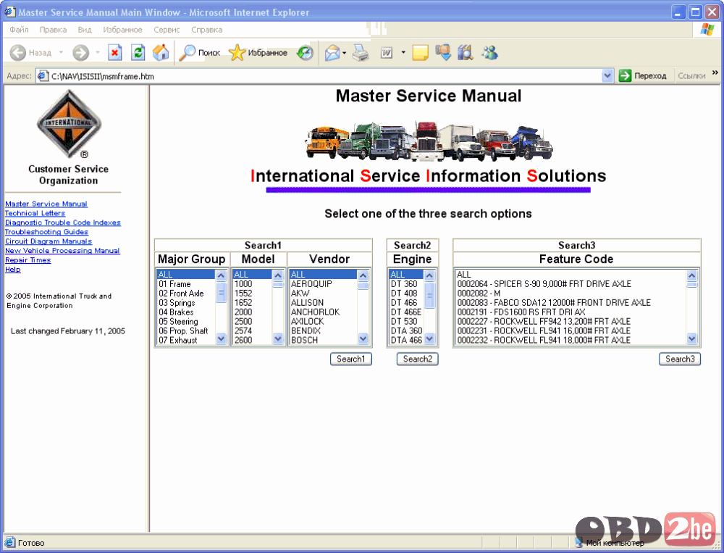
Task: Select DT 530 in Engine list
Action: 406,321
